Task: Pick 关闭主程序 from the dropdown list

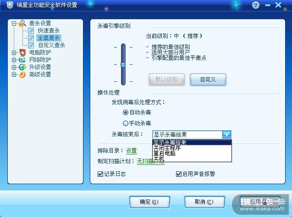Action: pos(192,148)
